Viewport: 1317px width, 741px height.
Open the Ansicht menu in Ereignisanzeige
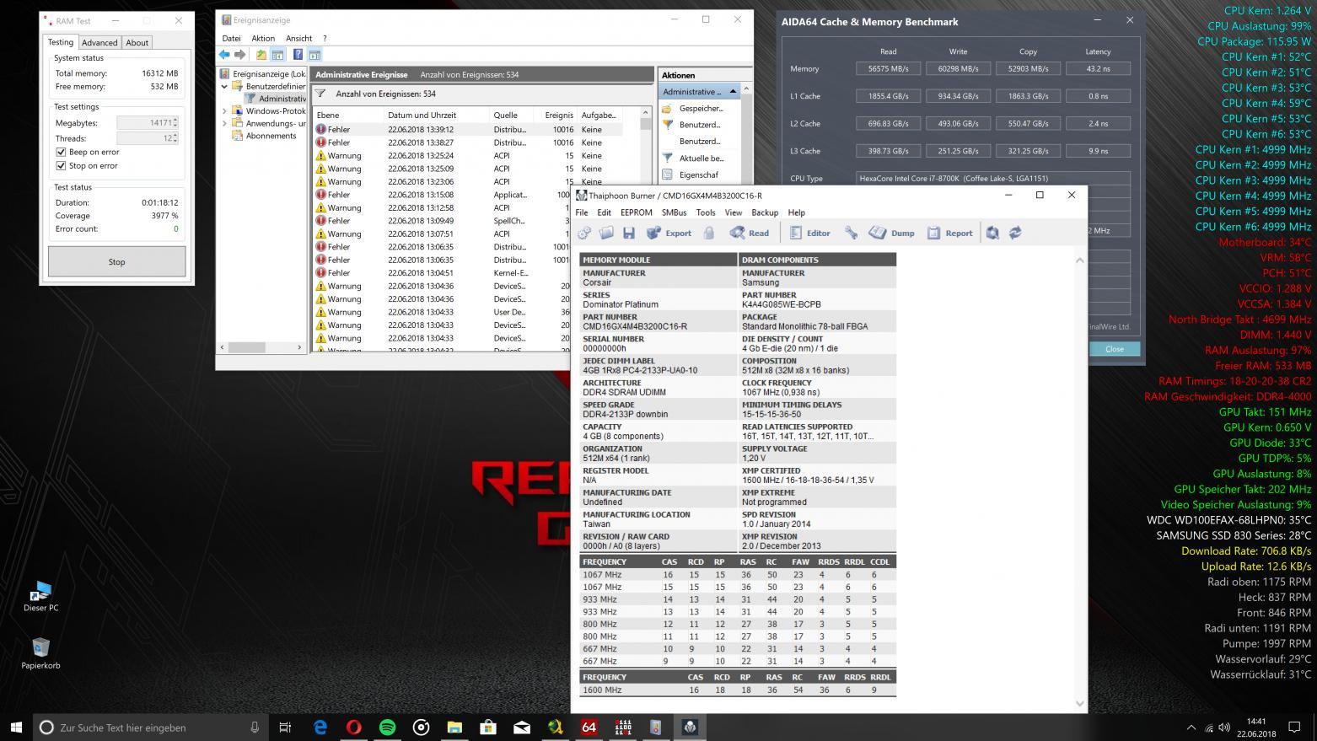298,38
